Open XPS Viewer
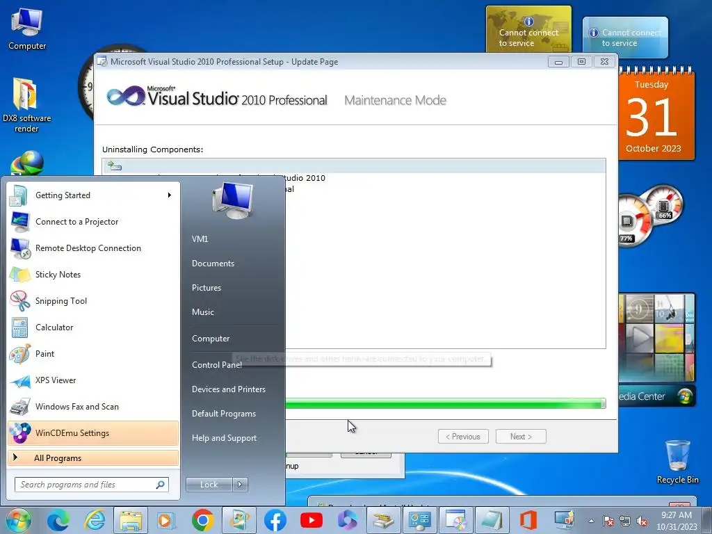 (x=93, y=380)
